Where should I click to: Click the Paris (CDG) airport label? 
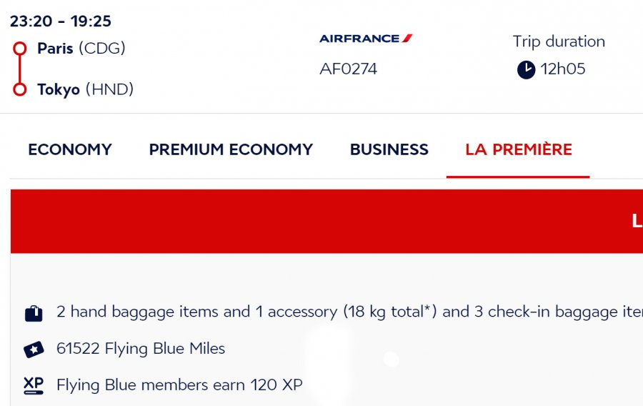81,49
